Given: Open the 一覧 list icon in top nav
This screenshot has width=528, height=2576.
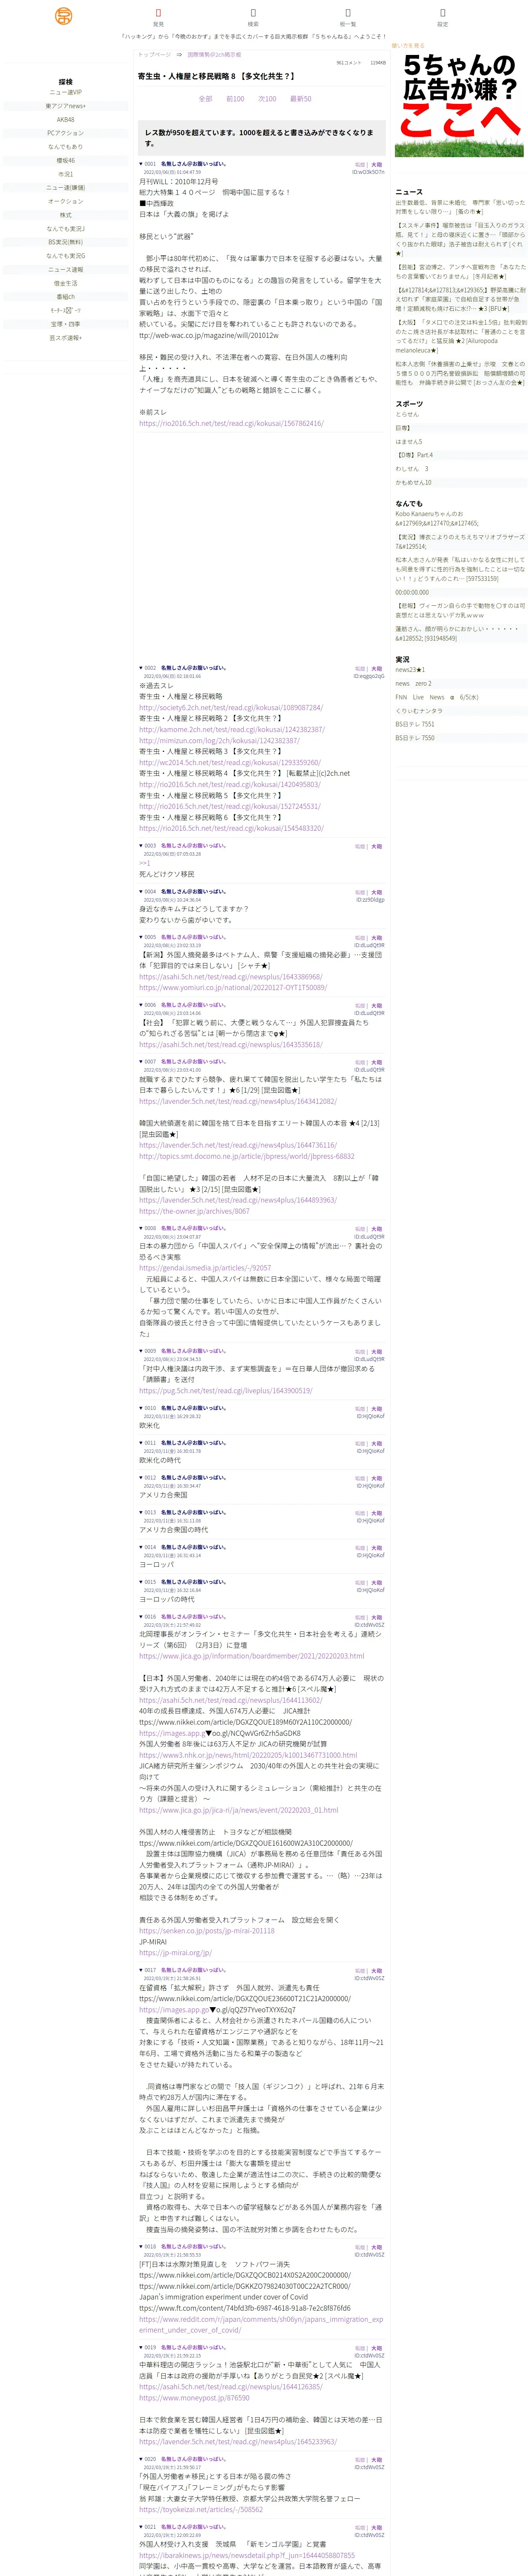Looking at the screenshot, I should point(348,17).
